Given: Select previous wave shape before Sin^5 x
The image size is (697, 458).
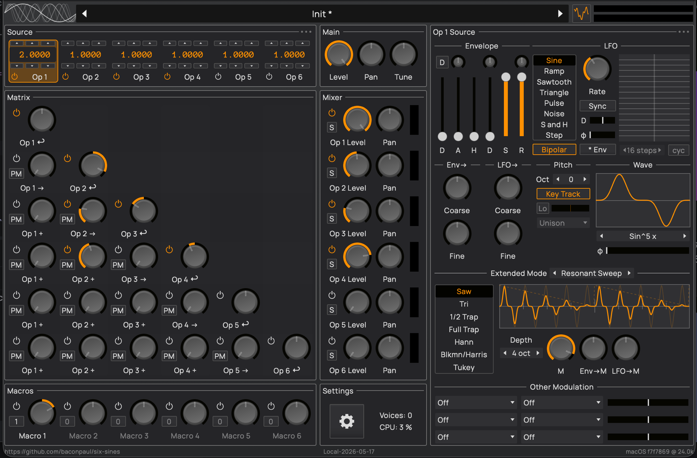Looking at the screenshot, I should (x=602, y=236).
